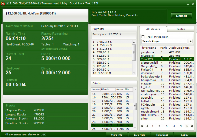Click the Take Seat button
The image size is (197, 138).
162,135
